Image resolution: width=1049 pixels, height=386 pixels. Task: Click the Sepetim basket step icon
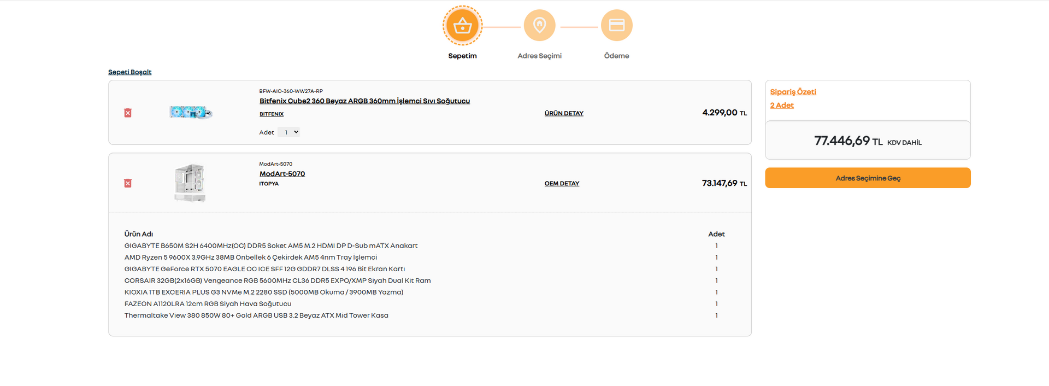click(x=462, y=26)
